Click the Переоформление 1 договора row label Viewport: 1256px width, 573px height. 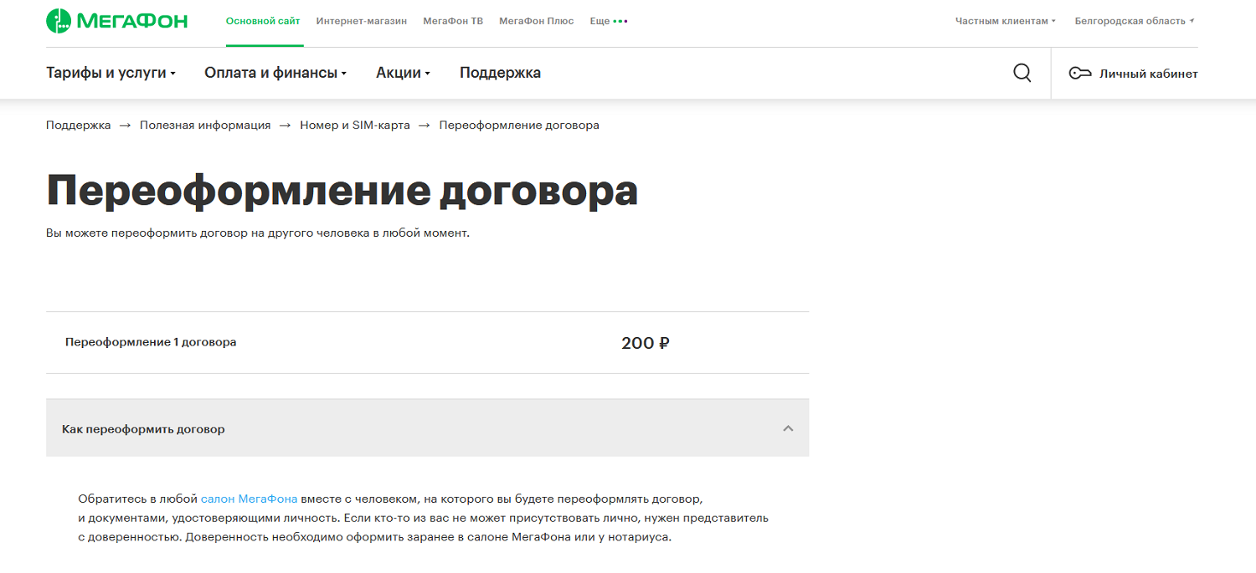[x=151, y=342]
